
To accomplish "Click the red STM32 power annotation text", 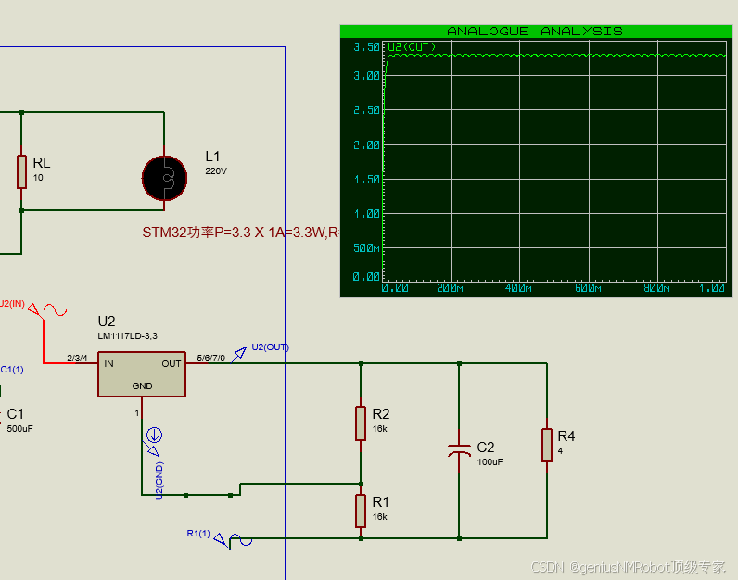I will tap(241, 233).
